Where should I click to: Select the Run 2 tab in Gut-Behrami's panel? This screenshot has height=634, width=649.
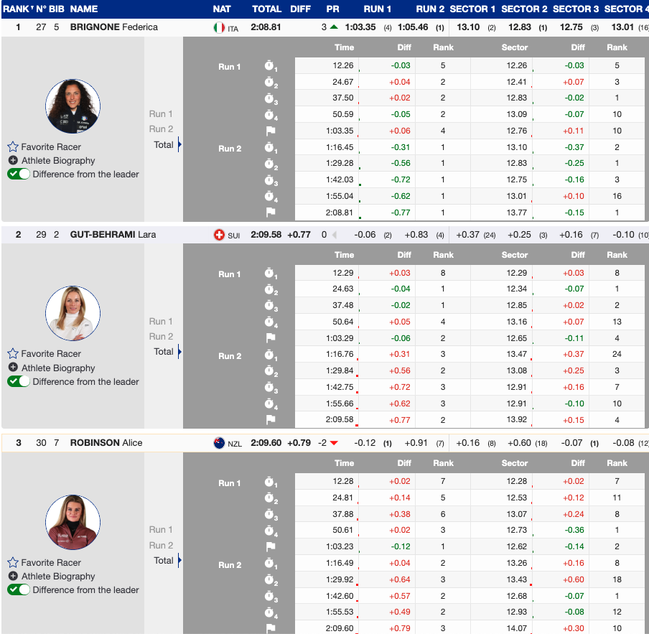pos(161,336)
